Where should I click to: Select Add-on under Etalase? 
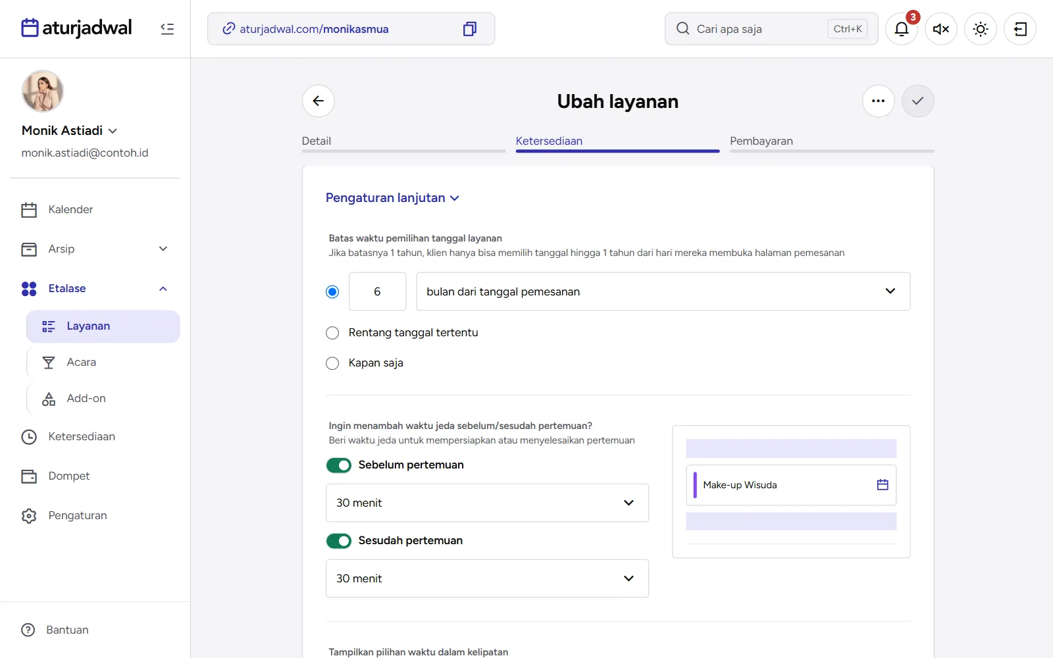point(103,399)
